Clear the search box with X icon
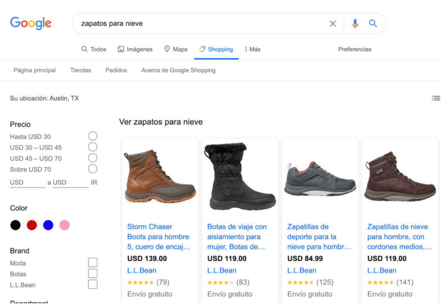 pos(332,23)
